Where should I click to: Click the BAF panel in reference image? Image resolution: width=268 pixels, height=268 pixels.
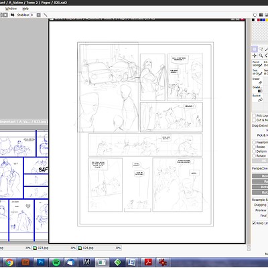[36, 165]
